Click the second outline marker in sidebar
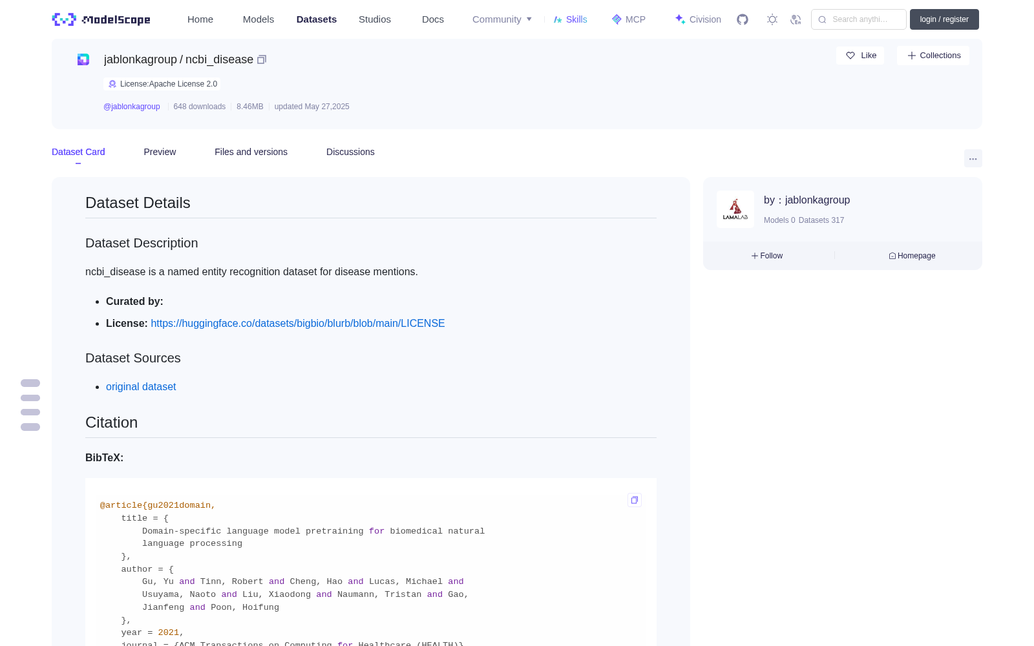 [30, 398]
